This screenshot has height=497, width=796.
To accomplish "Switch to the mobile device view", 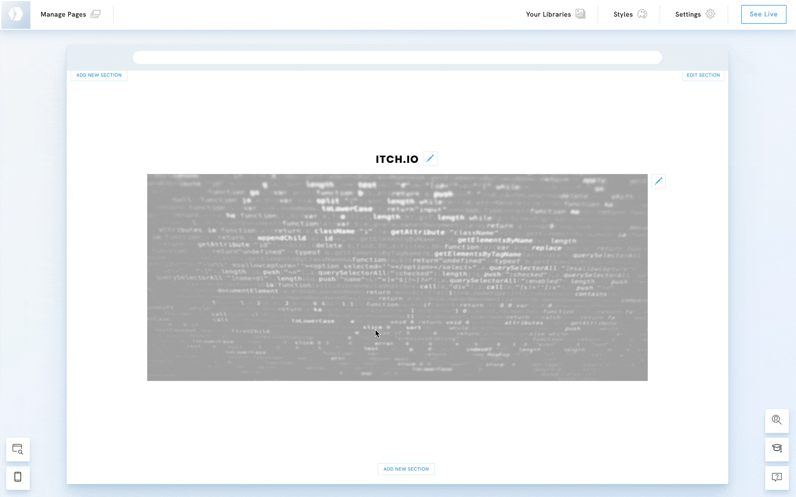I will pyautogui.click(x=18, y=477).
